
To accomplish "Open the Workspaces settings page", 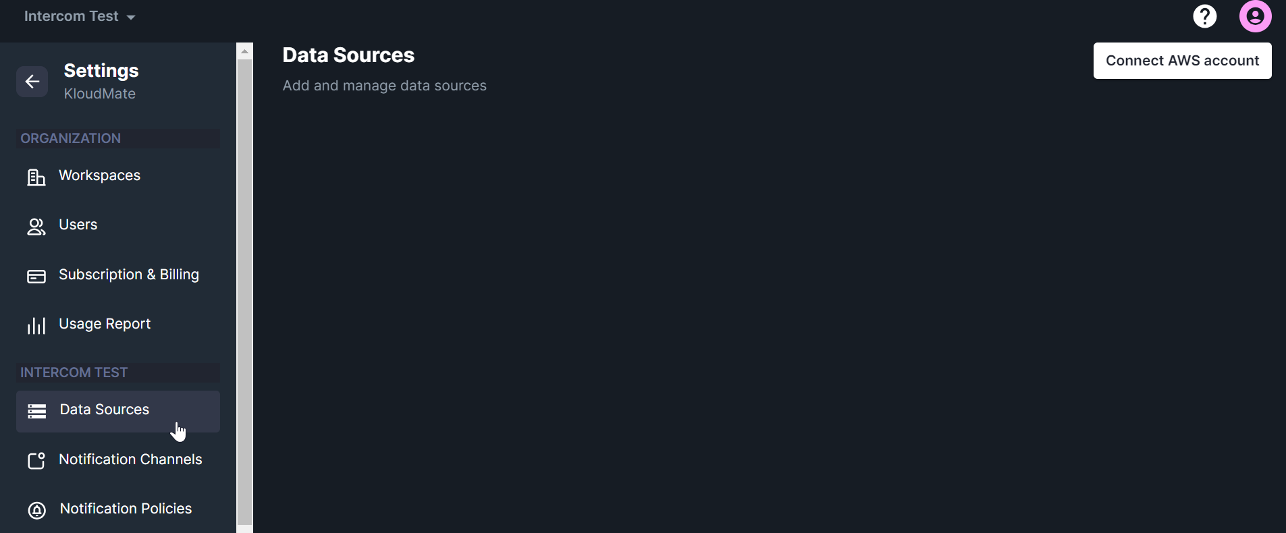I will (100, 175).
